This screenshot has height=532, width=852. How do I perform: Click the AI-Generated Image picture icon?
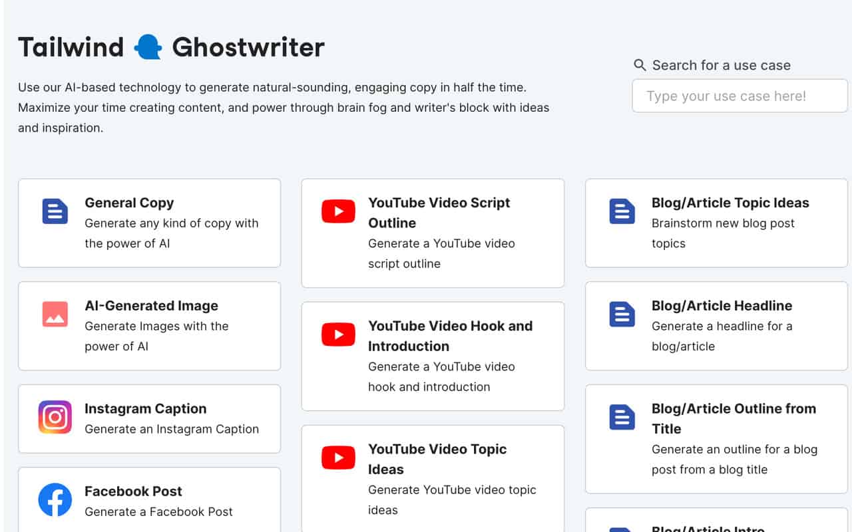click(55, 314)
